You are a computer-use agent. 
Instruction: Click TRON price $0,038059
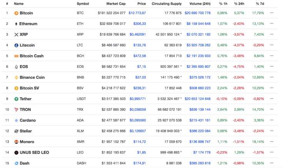tap(138, 109)
